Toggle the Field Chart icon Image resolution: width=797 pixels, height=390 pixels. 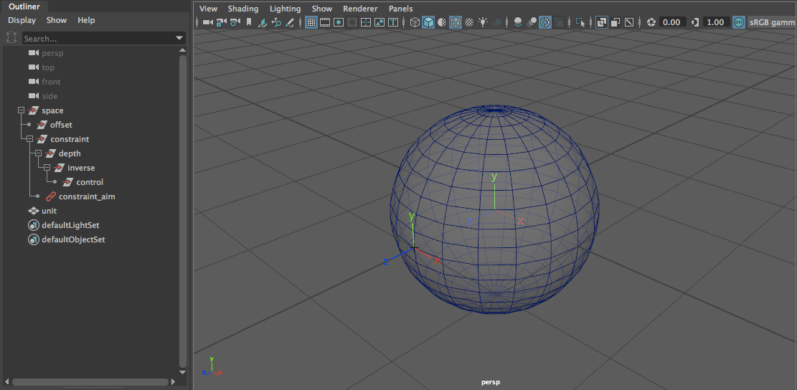click(366, 22)
